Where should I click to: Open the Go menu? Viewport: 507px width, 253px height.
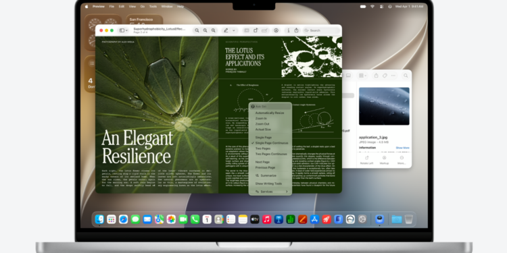[143, 7]
